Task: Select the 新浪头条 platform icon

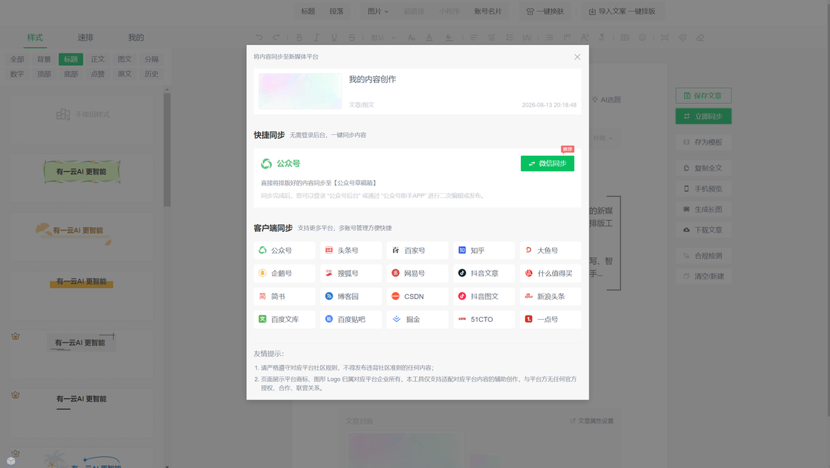Action: pos(528,296)
